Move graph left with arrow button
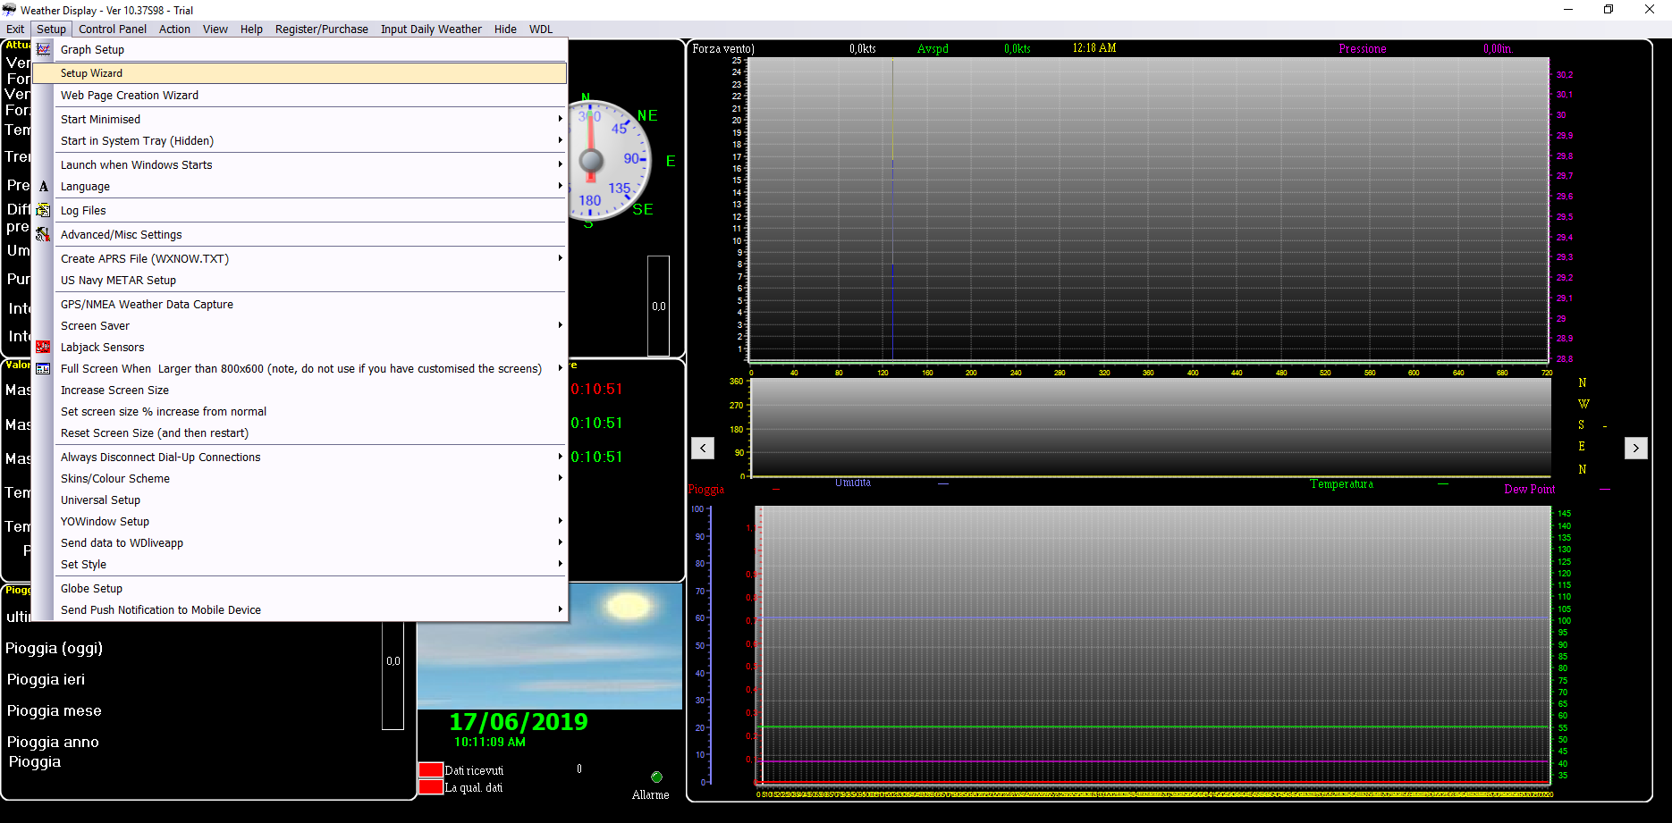 (703, 448)
